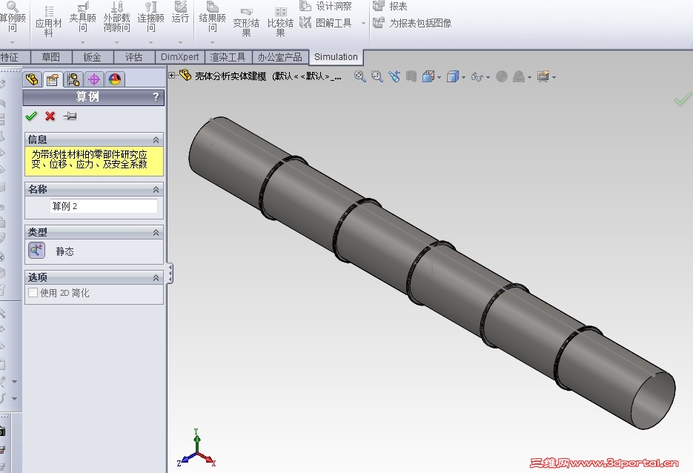The width and height of the screenshot is (693, 473).
Task: Click the study name field 算例 2
Action: pyautogui.click(x=104, y=206)
